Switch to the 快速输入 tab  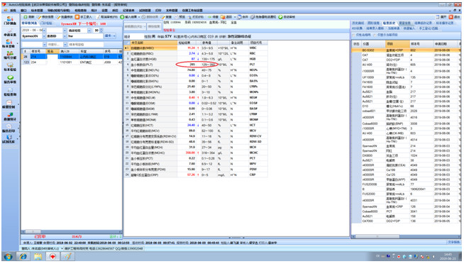(409, 28)
